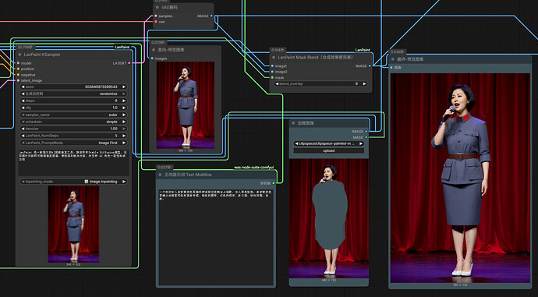538x297 pixels.
Task: Decrease seed with its left arrow
Action: click(23, 87)
